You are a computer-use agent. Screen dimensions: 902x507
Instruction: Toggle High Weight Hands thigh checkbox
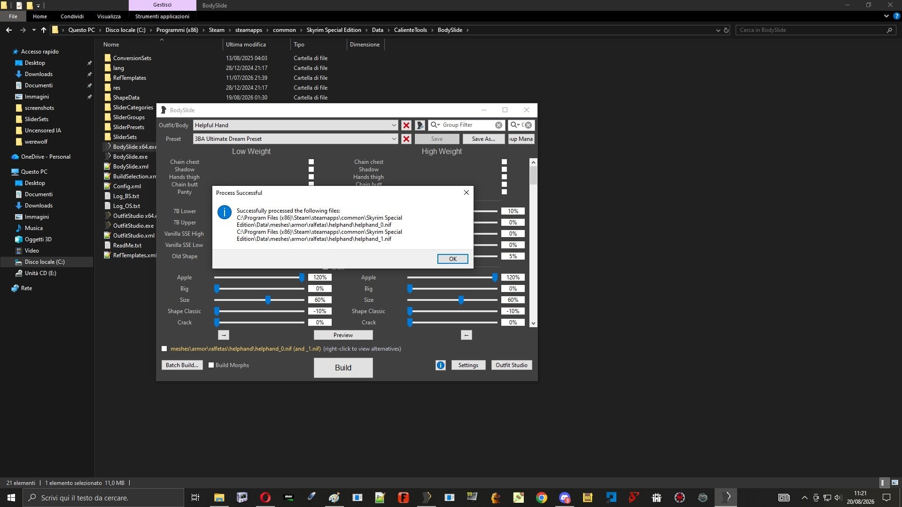(x=504, y=177)
